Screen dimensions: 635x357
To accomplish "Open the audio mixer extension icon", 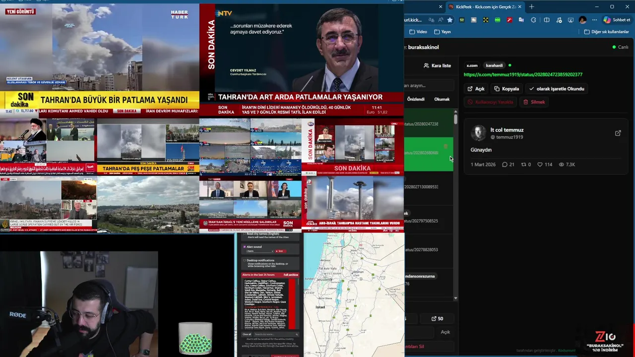I will coord(462,20).
